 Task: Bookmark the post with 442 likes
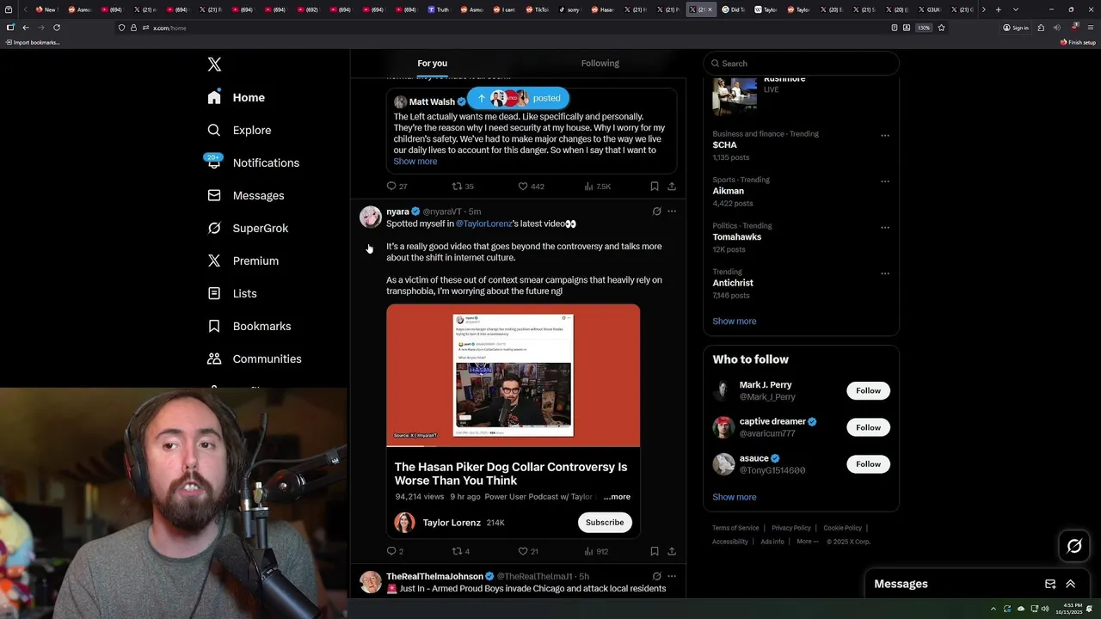(655, 186)
